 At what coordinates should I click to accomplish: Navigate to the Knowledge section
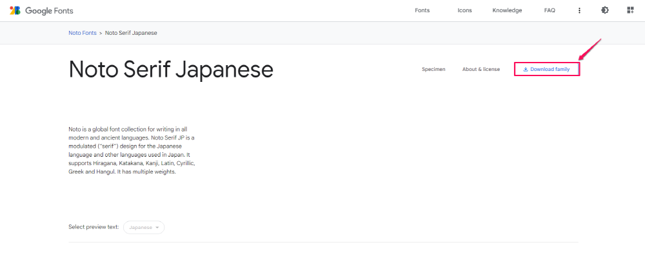tap(507, 10)
